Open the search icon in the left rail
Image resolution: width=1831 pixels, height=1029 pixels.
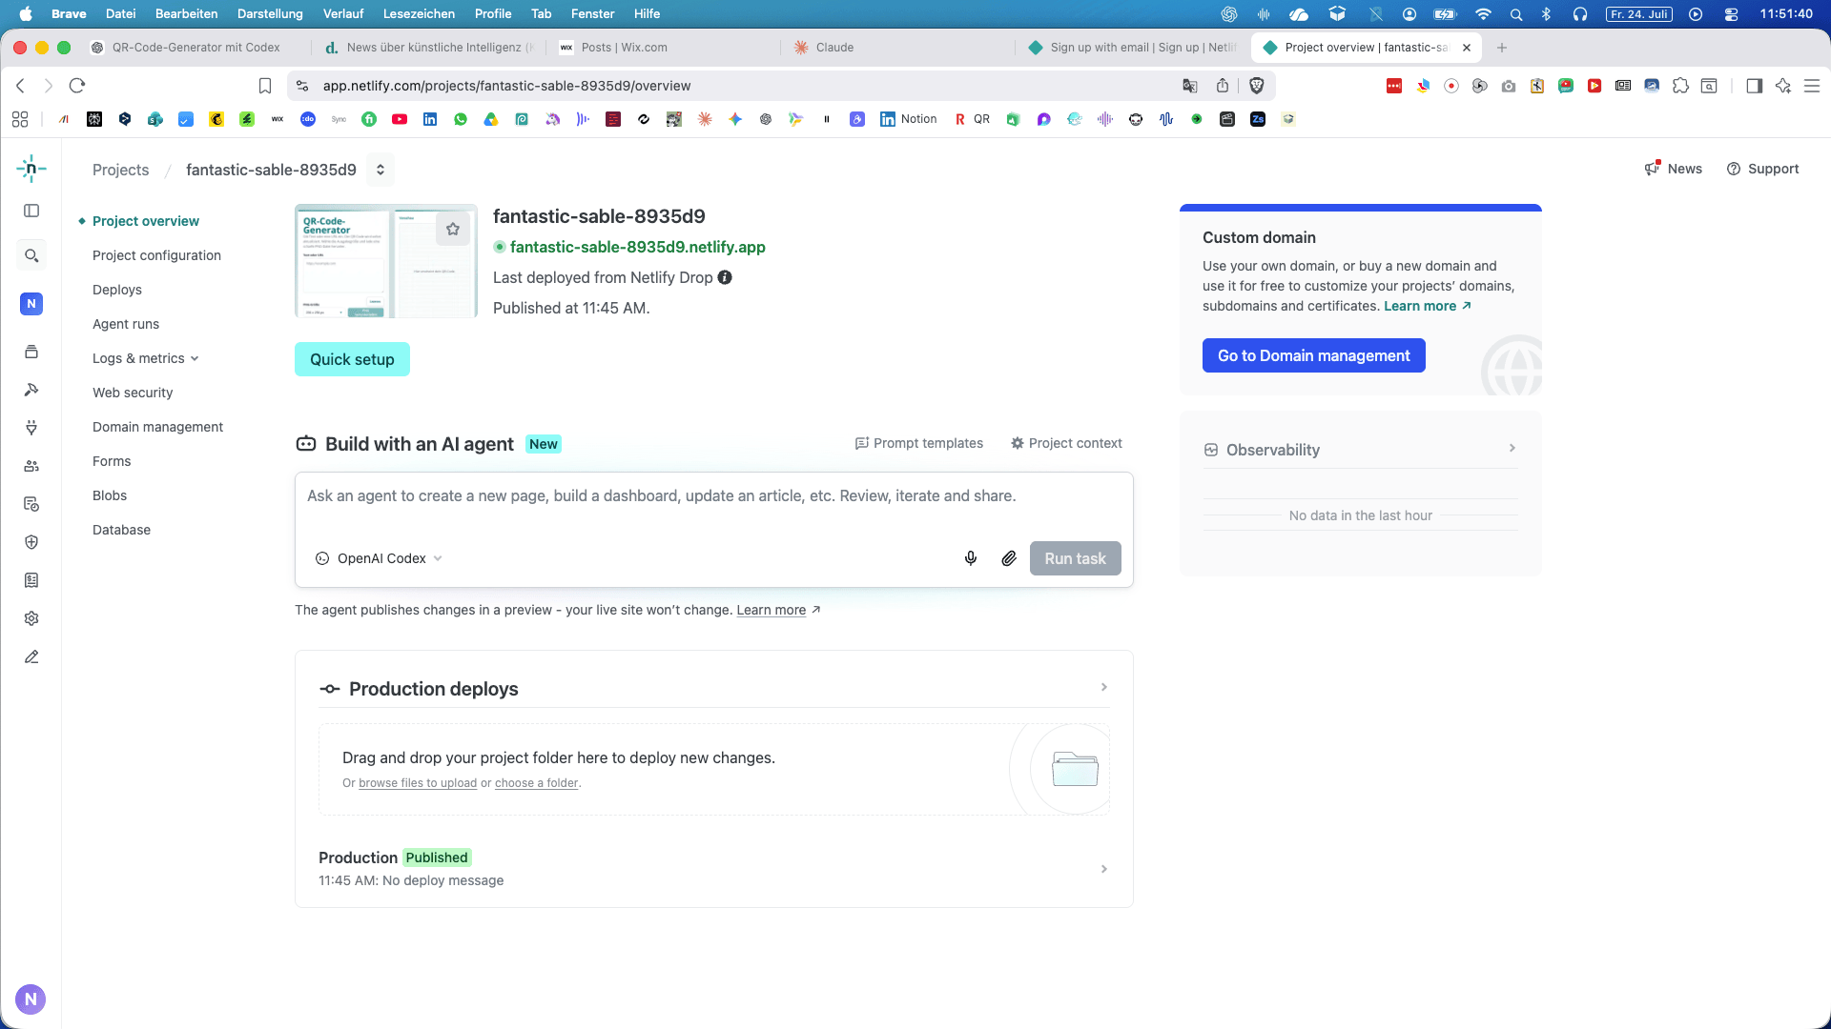(x=31, y=255)
